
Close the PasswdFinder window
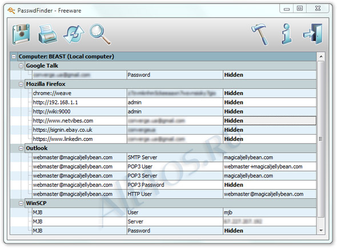point(318,9)
